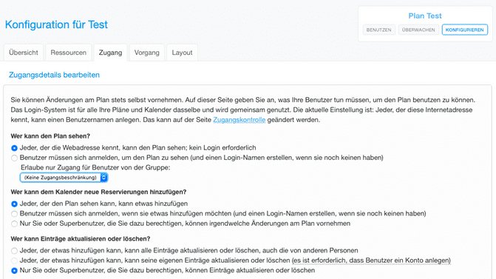Open the Übersicht tab
Image resolution: width=496 pixels, height=279 pixels.
pyautogui.click(x=24, y=53)
